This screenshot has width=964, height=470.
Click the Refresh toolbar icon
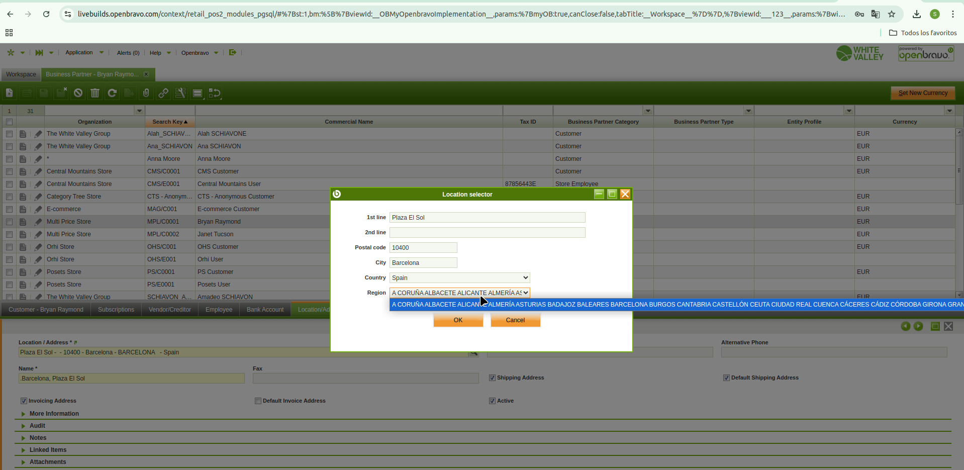click(112, 93)
